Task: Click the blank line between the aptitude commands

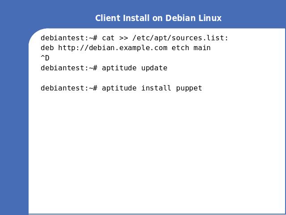Action: [157, 78]
